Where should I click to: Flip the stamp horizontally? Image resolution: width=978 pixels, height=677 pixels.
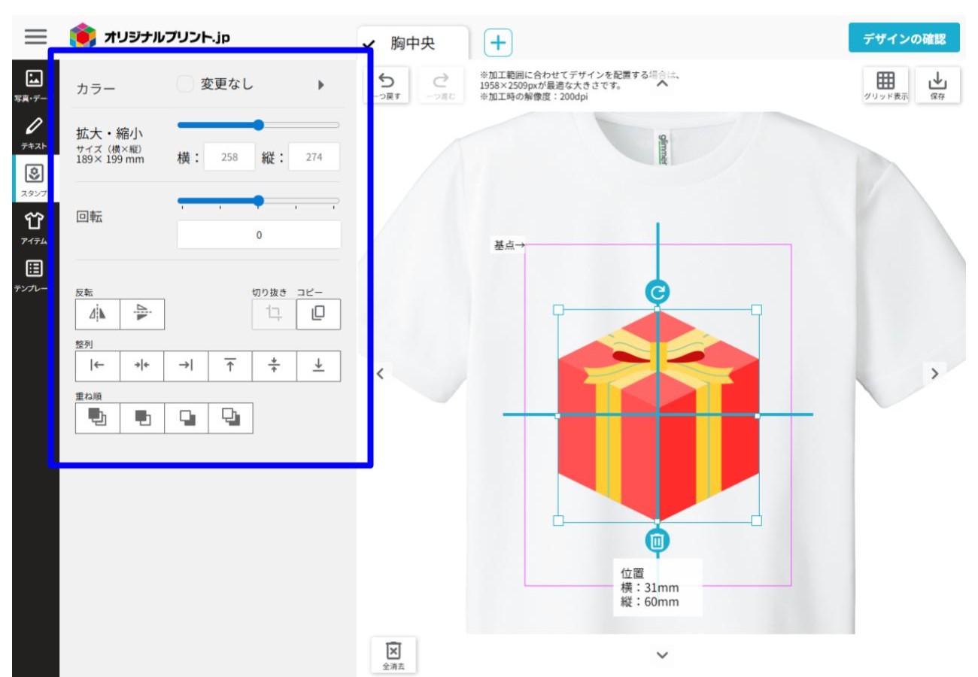coord(98,314)
